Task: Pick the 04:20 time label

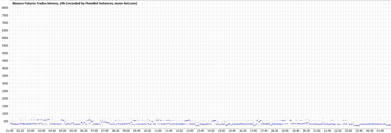Action: 52,131
